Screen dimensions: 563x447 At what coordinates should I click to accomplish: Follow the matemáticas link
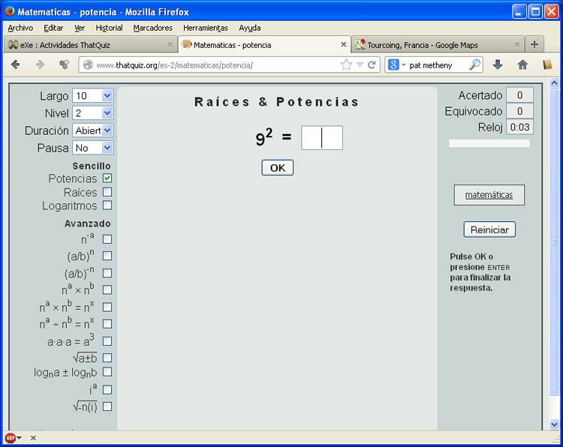pos(489,195)
